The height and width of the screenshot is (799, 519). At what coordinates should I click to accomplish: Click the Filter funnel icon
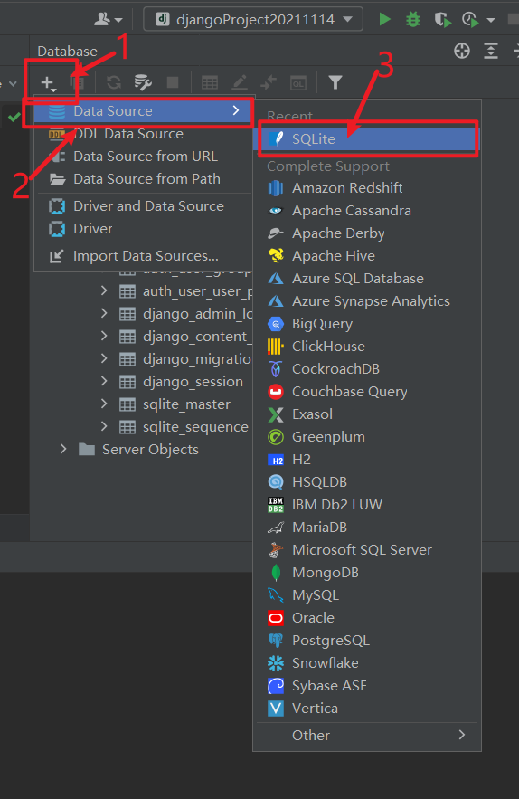point(335,82)
